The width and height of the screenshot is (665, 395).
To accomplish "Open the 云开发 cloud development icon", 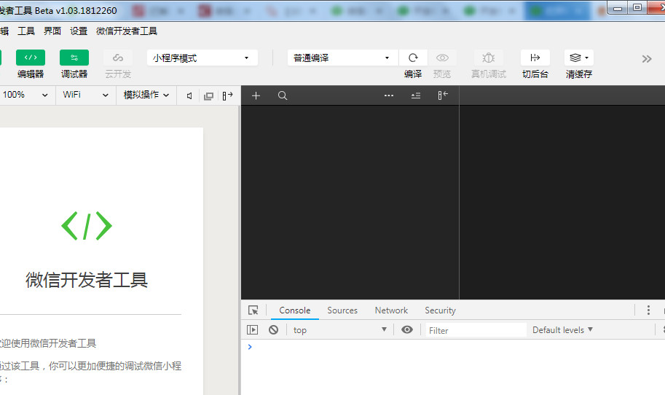I will pos(118,58).
